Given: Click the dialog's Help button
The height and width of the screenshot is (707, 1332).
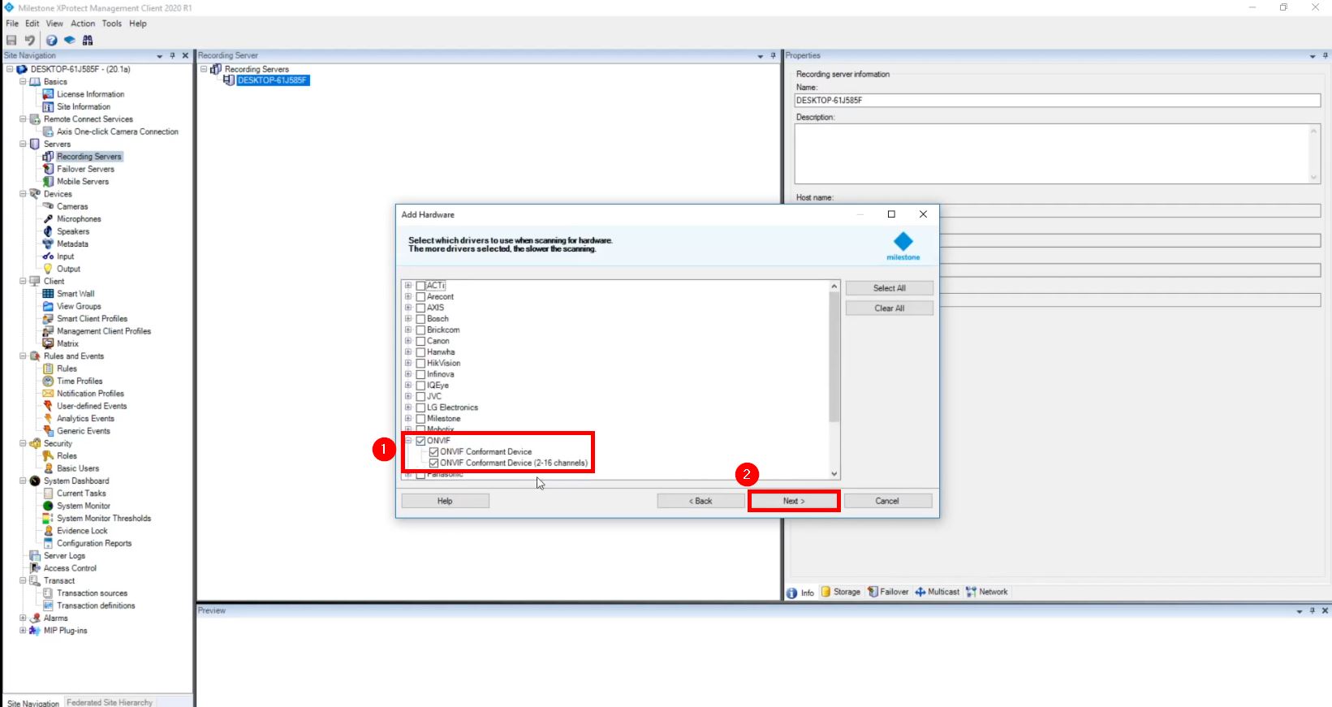Looking at the screenshot, I should (445, 501).
